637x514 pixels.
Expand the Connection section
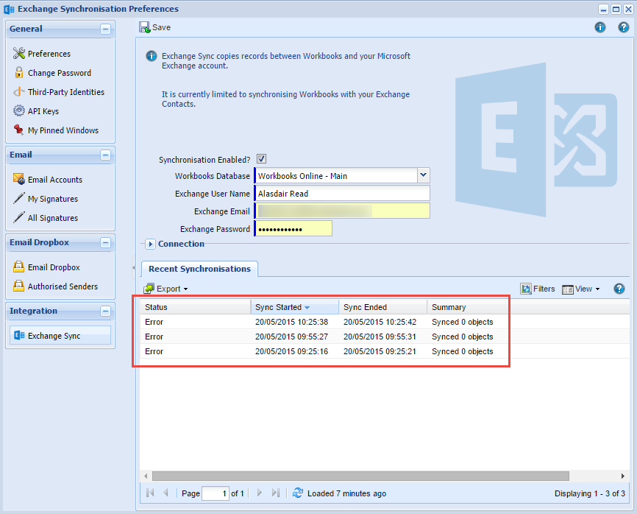point(150,244)
